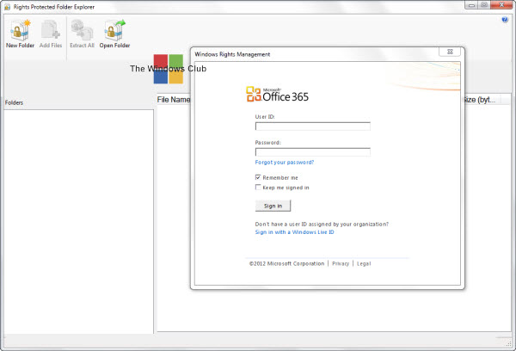Close the Rights Protected Folder Explorer window

click(501, 5)
